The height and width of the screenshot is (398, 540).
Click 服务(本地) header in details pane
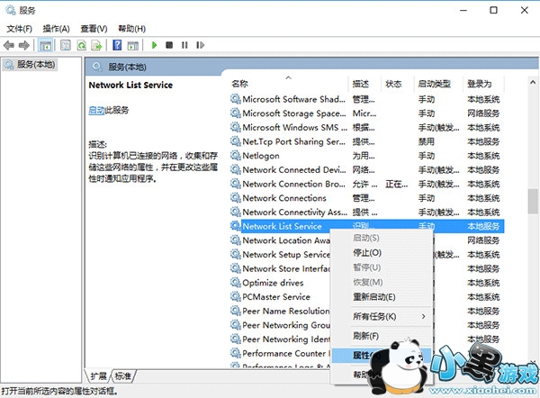(x=127, y=67)
